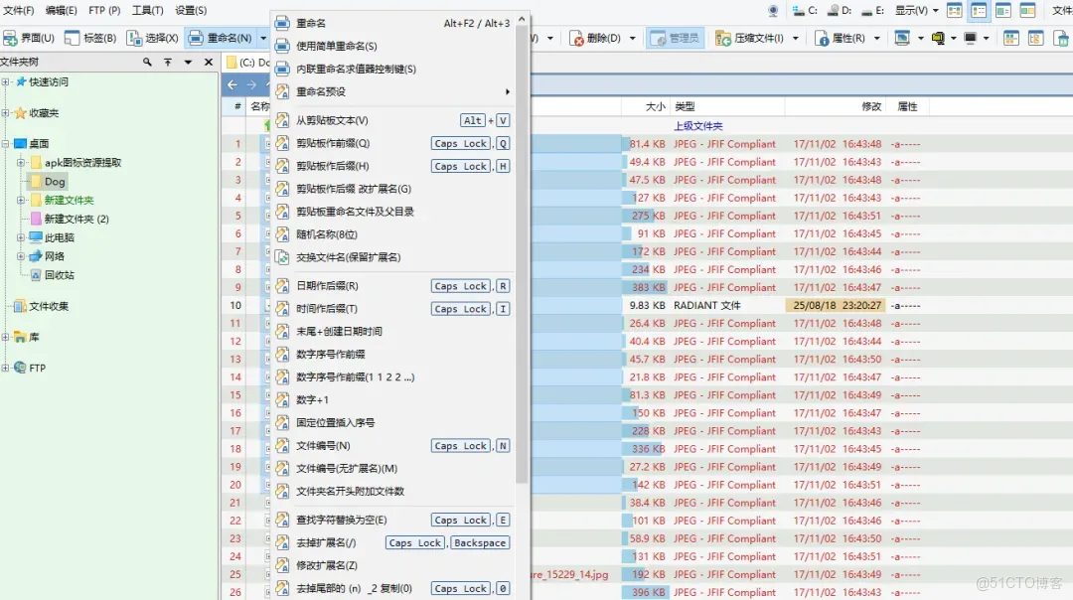Click the search magnifier in 文件夹树 panel
1073x600 pixels.
[x=147, y=62]
